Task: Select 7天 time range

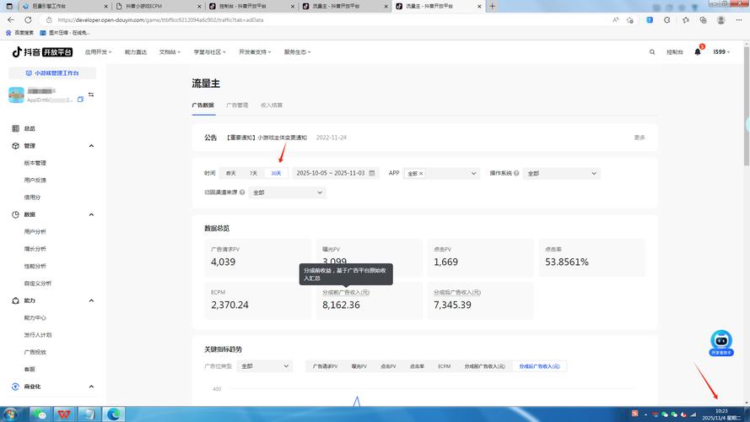Action: click(253, 173)
